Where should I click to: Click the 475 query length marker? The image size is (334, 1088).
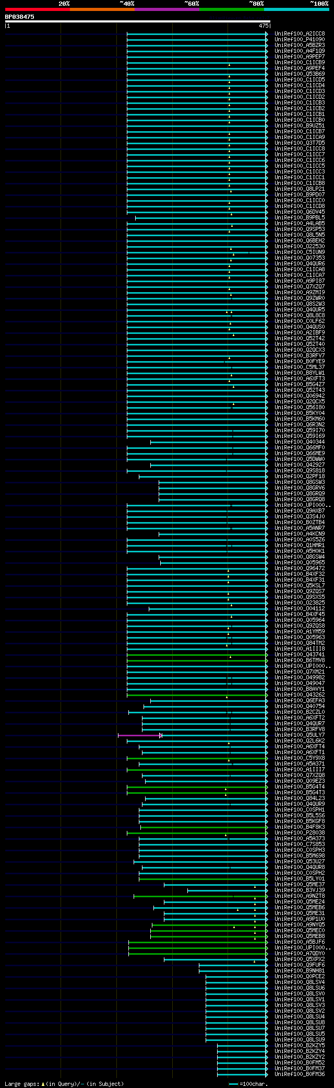(x=264, y=26)
